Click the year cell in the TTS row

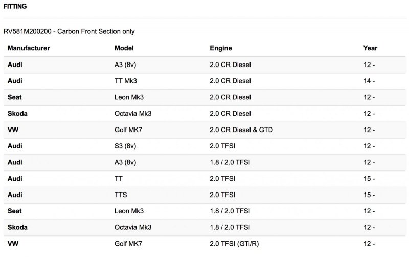pos(369,195)
